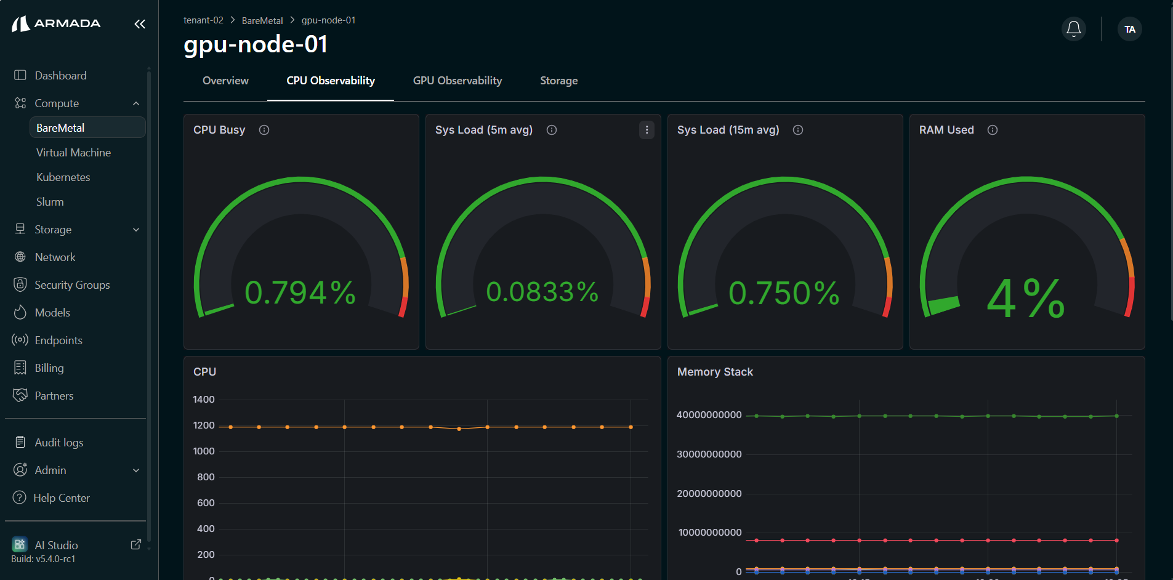Image resolution: width=1173 pixels, height=580 pixels.
Task: Click the Admin user-gear icon
Action: click(20, 470)
